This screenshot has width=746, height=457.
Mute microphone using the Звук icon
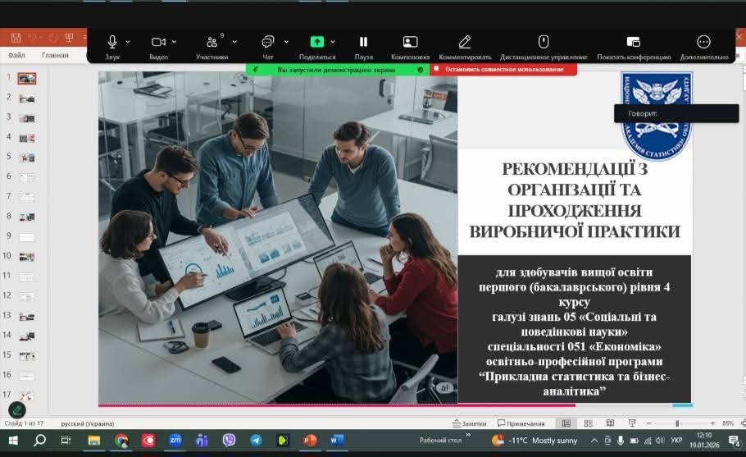coord(112,42)
